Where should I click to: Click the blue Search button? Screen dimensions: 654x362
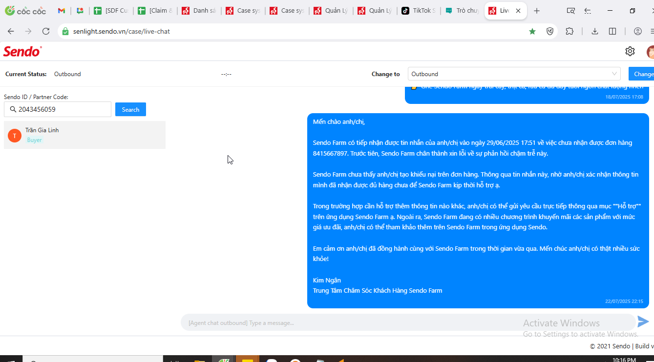point(130,109)
